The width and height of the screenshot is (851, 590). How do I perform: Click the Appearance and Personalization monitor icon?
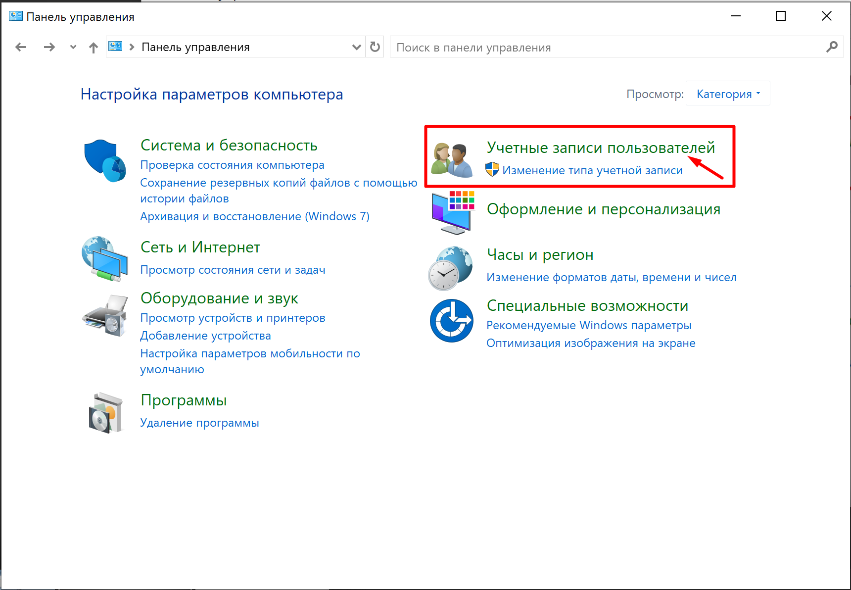pos(452,213)
